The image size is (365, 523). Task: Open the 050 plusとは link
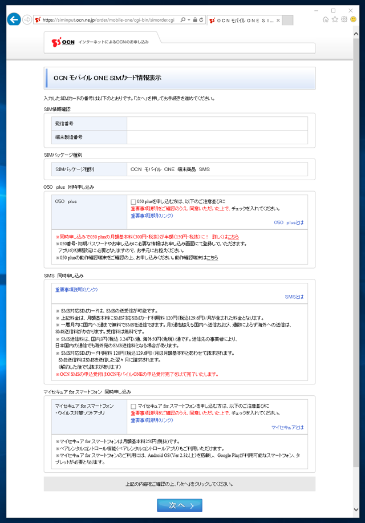pyautogui.click(x=289, y=222)
